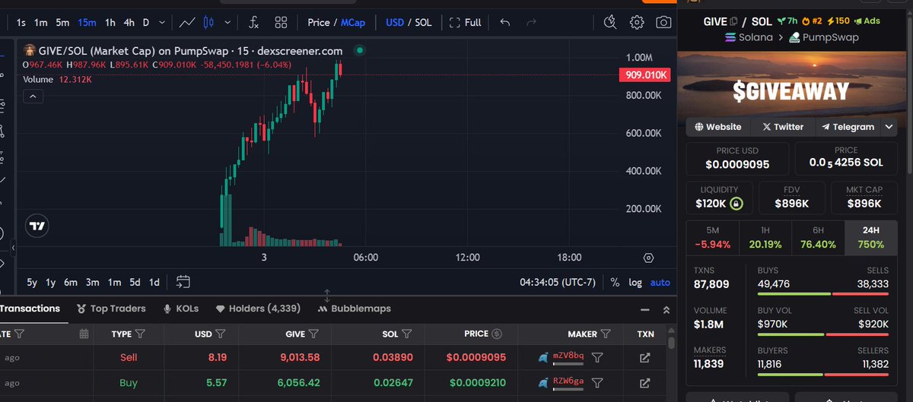Open the KOLs tab
Image resolution: width=913 pixels, height=402 pixels.
point(181,309)
